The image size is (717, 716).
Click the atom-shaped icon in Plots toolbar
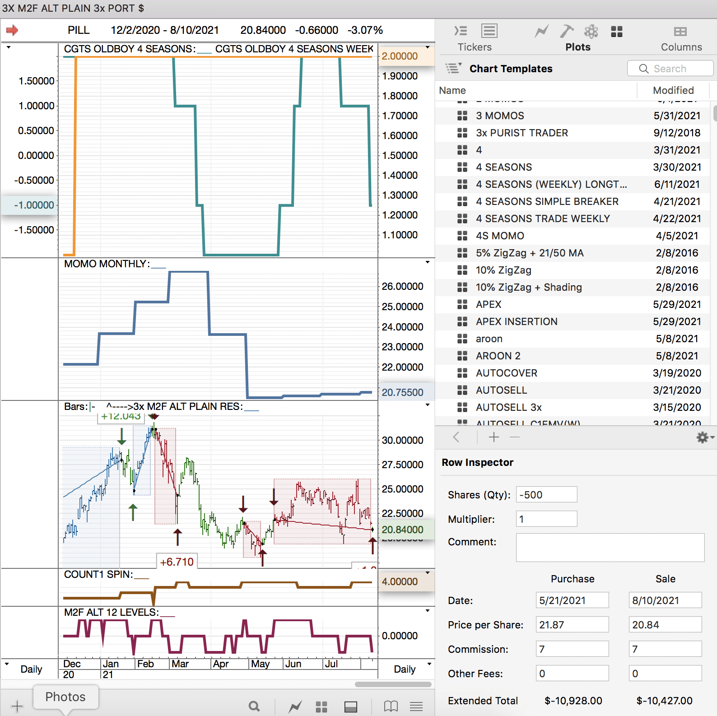tap(591, 31)
